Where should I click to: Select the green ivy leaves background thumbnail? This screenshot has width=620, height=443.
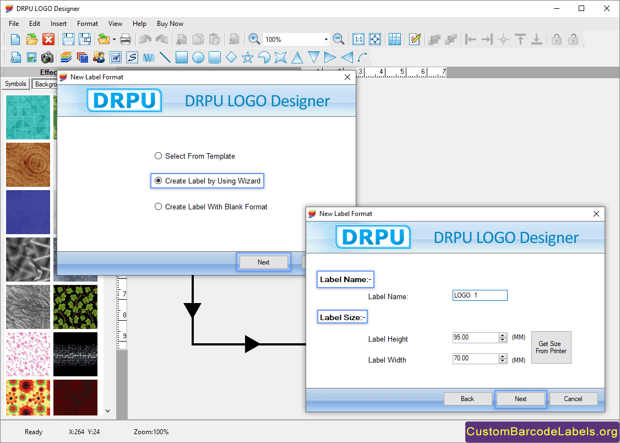pos(75,307)
